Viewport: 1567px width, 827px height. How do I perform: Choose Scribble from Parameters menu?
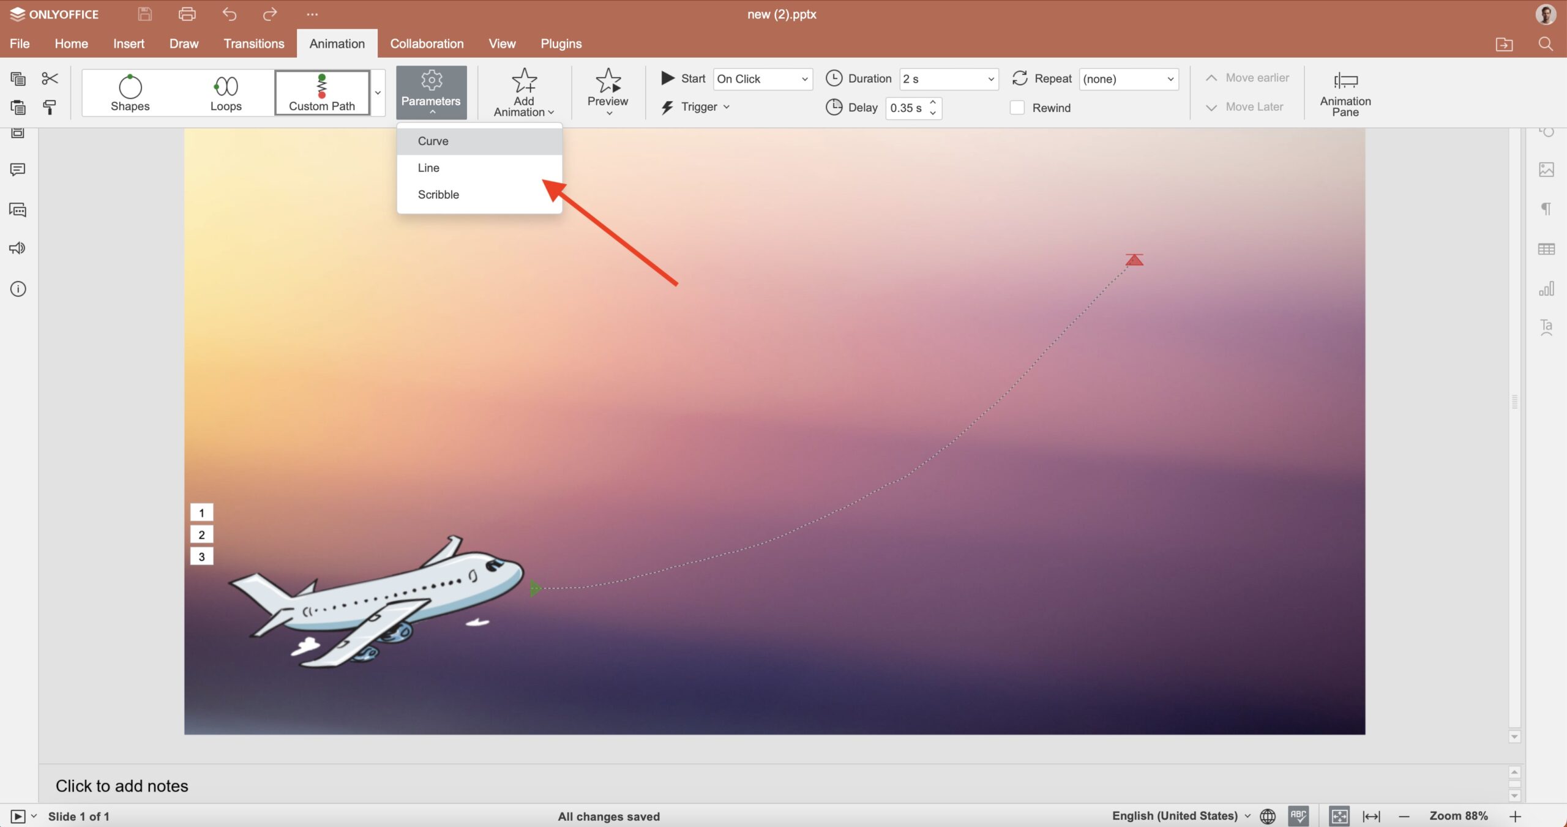pyautogui.click(x=479, y=195)
